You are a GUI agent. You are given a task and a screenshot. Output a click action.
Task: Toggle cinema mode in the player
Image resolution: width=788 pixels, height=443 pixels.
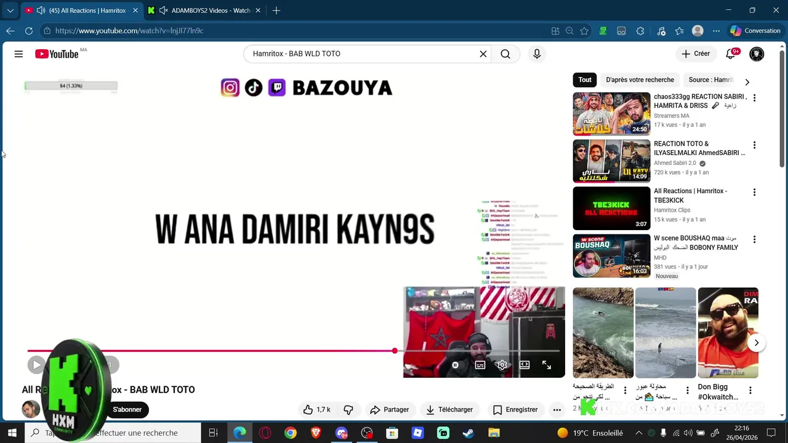pos(525,365)
